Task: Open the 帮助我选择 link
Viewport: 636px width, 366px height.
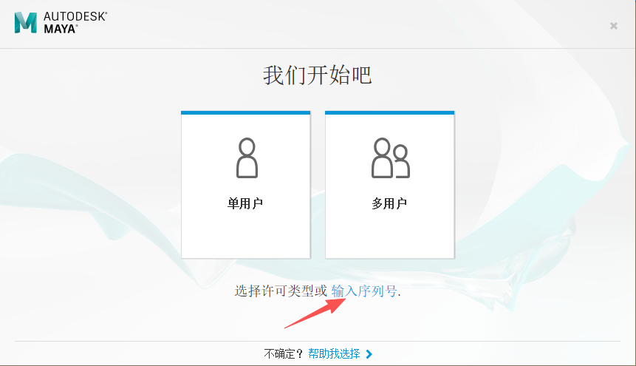Action: click(334, 354)
